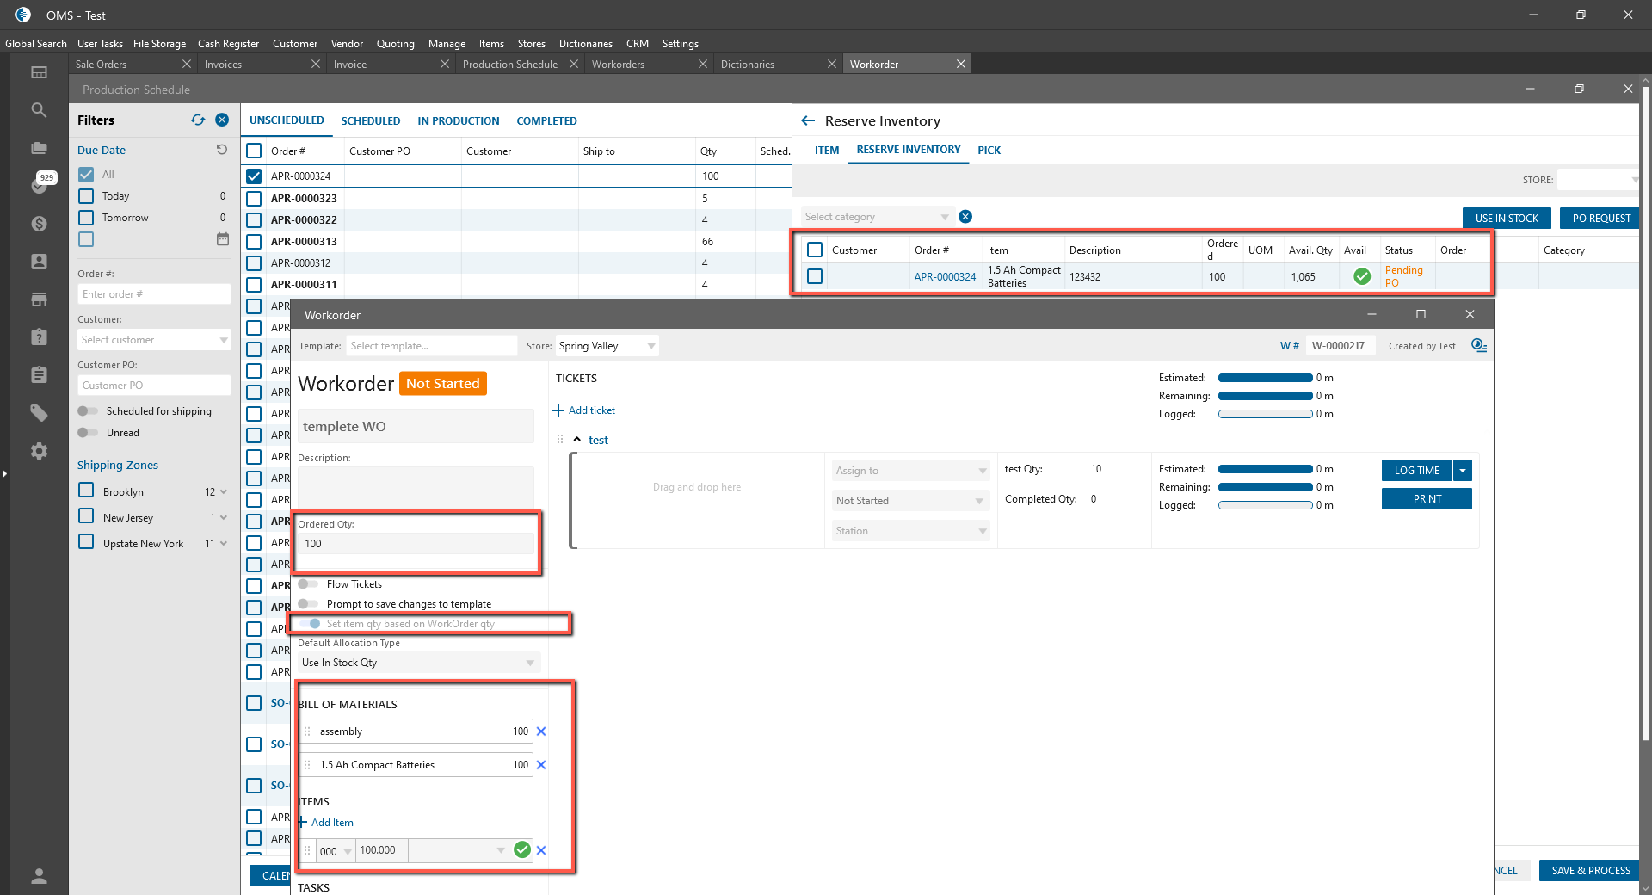Click the USE IN STOCK button

1507,219
